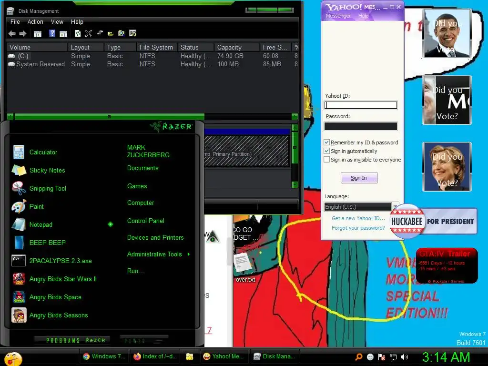Toggle Sign in automatically checkbox
The width and height of the screenshot is (488, 366).
pyautogui.click(x=326, y=151)
